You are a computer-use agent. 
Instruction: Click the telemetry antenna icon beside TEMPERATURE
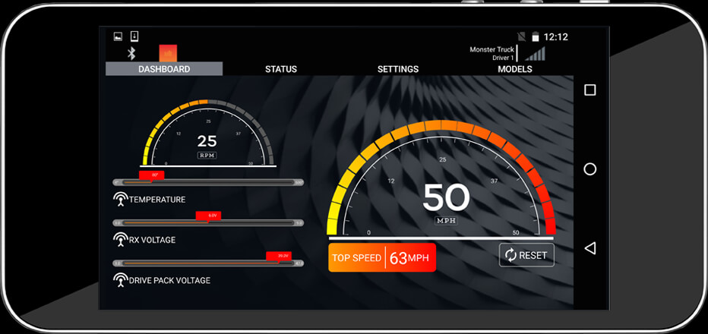[120, 200]
